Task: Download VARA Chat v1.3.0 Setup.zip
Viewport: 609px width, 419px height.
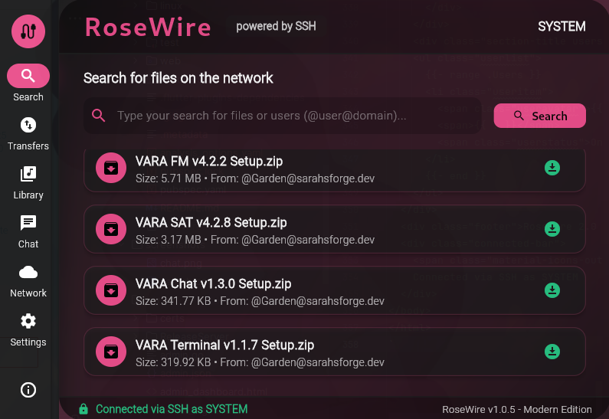Action: click(x=552, y=290)
